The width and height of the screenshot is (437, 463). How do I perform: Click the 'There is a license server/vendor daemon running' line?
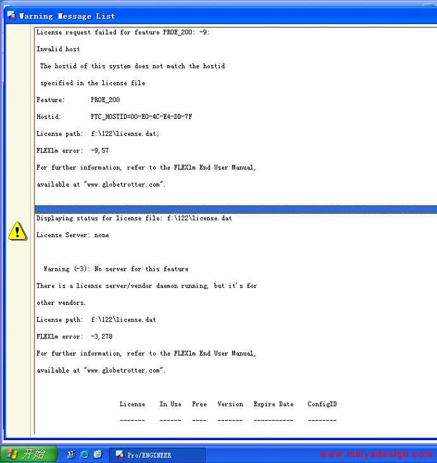click(x=147, y=286)
